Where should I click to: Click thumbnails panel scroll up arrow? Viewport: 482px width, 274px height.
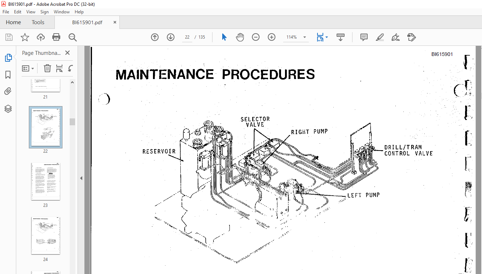pyautogui.click(x=72, y=82)
